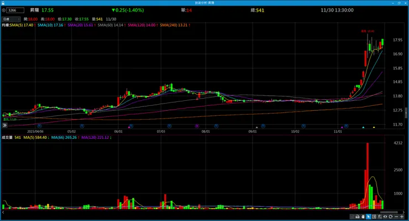Click SMA(20) 15.61 indicator label
This screenshot has width=409, height=221.
point(80,25)
